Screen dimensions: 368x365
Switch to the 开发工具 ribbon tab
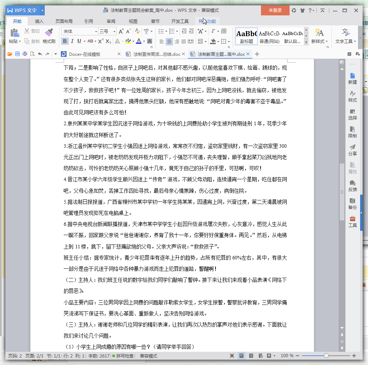pyautogui.click(x=180, y=21)
